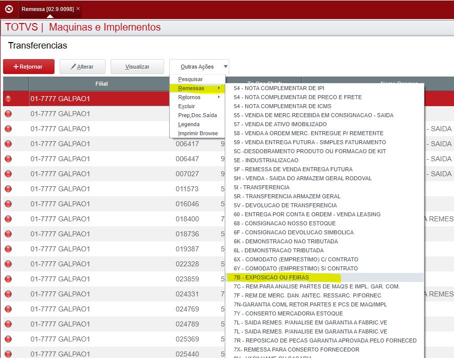Click the red status dot in row 011573
The height and width of the screenshot is (358, 454).
9,189
